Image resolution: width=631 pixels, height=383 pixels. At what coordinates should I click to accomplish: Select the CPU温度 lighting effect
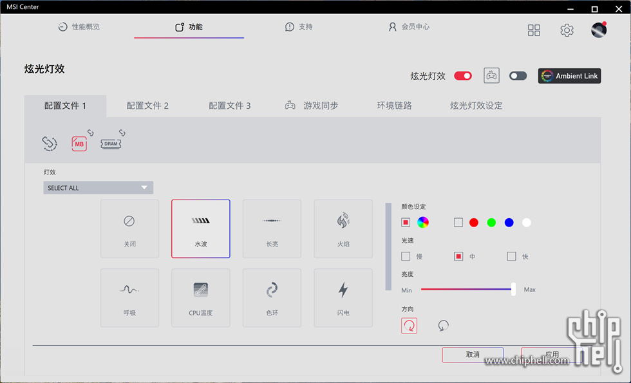200,297
